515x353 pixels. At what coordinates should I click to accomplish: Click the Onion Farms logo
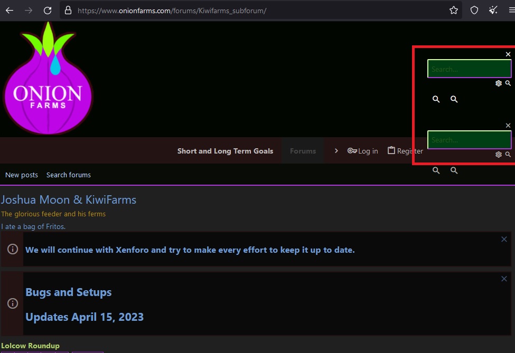click(x=48, y=79)
